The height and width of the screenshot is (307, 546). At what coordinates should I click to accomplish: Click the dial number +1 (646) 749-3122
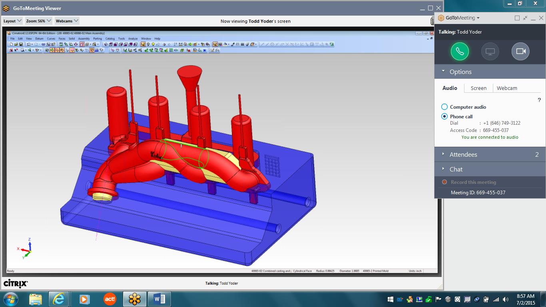coord(502,123)
